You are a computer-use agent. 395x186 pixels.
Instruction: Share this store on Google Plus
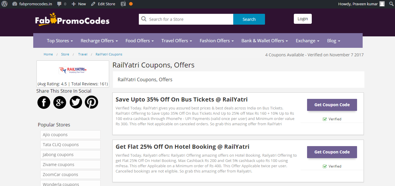coord(60,102)
